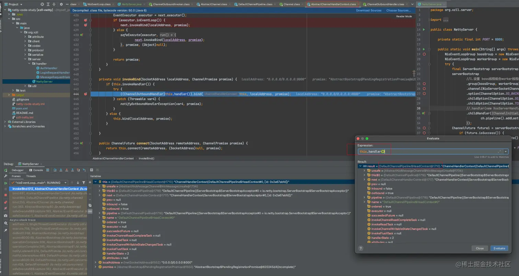The height and width of the screenshot is (276, 519).
Task: Click the next frame down arrow
Action: pos(78,183)
